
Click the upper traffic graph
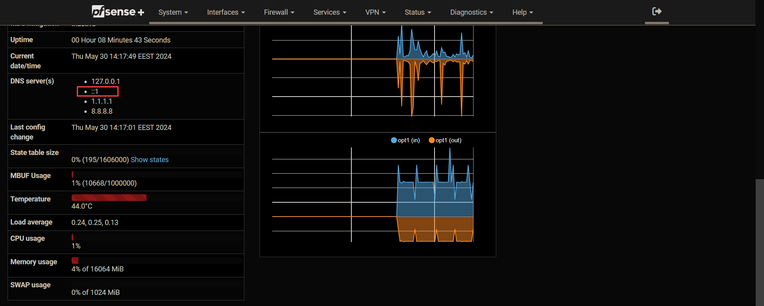(x=373, y=71)
